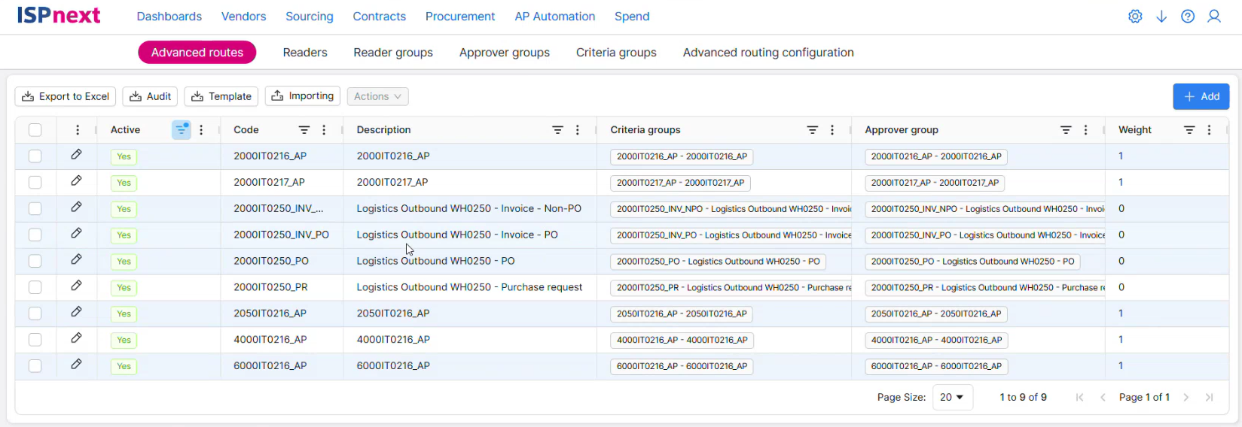Go to the last page arrow
This screenshot has height=427, width=1242.
coord(1210,397)
